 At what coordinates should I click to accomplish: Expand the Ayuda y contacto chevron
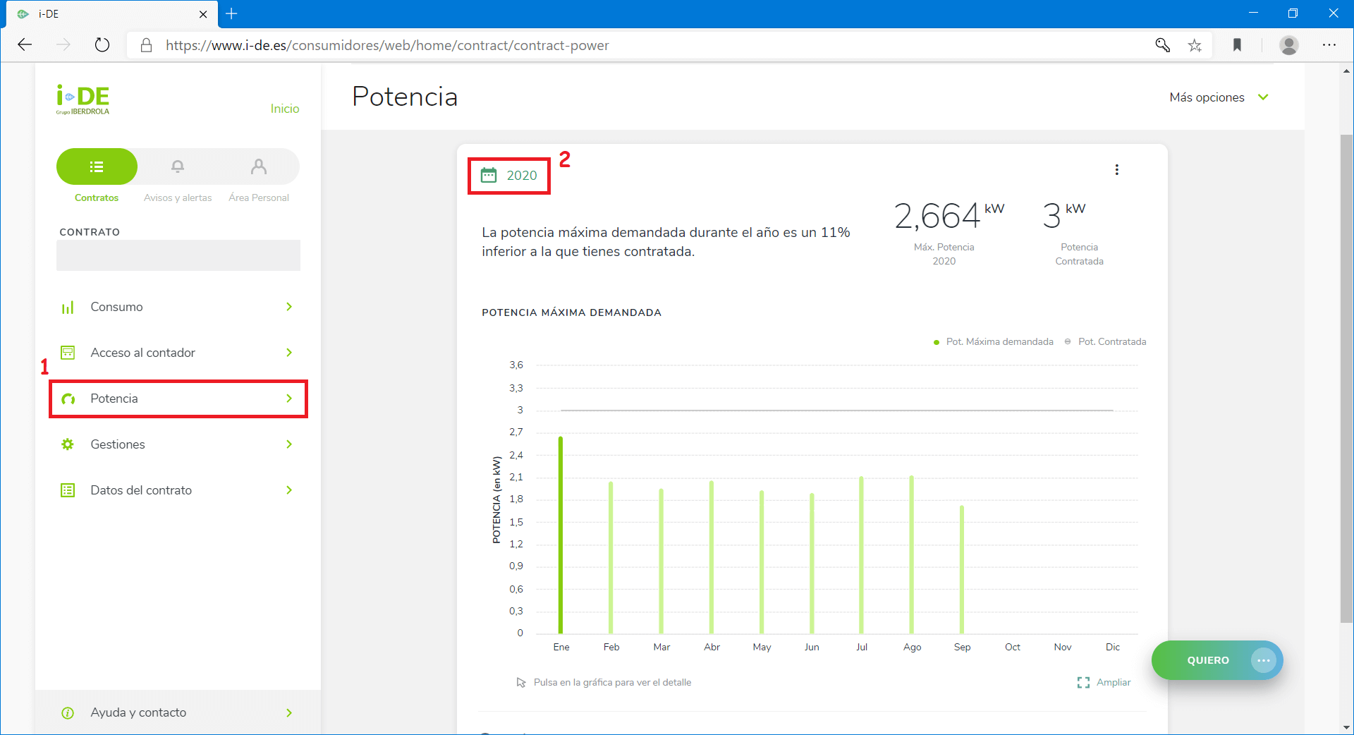point(289,713)
